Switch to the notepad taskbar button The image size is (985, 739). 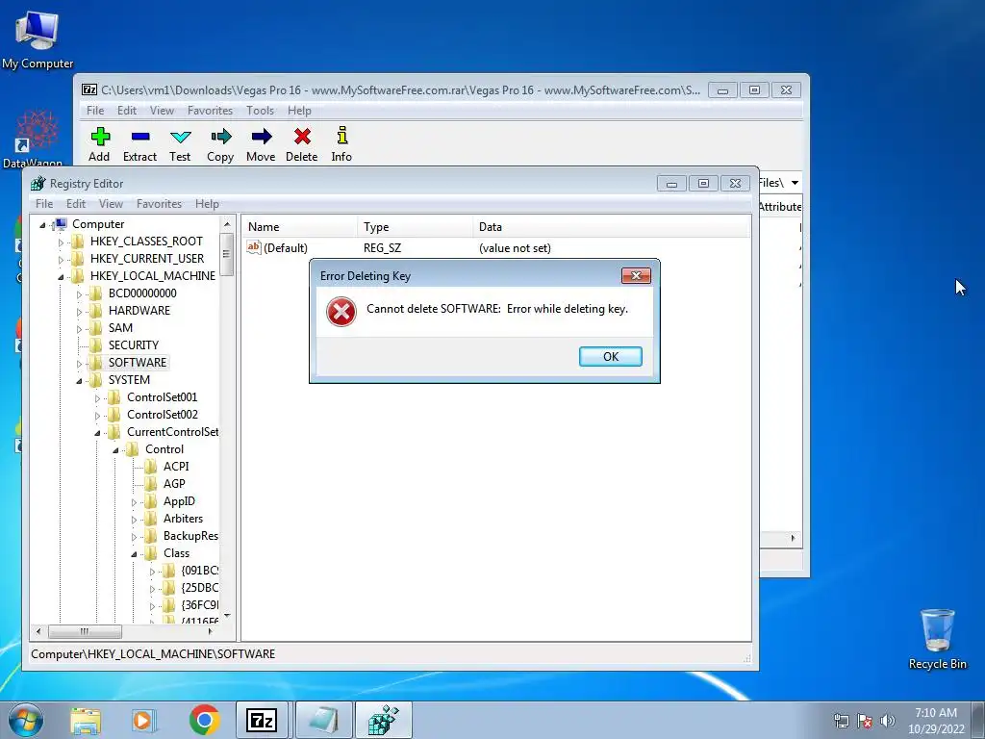pyautogui.click(x=323, y=720)
